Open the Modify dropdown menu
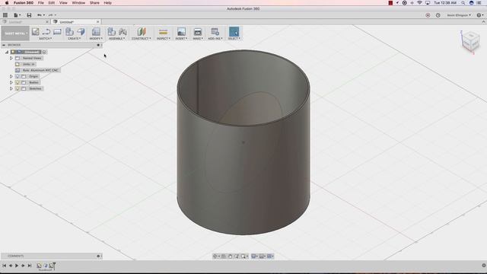 pos(96,39)
